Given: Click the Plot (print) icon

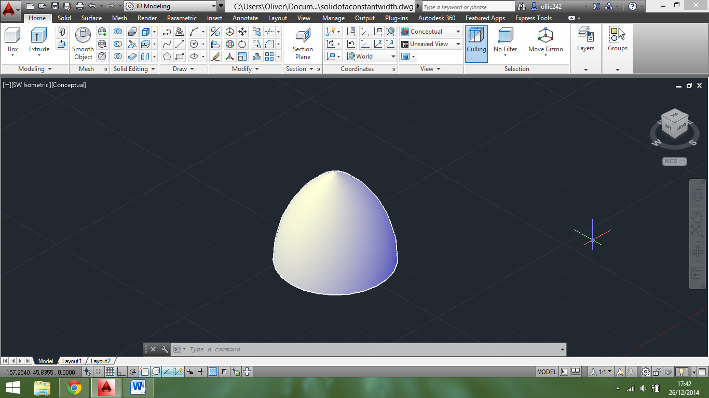Looking at the screenshot, I should (x=79, y=6).
